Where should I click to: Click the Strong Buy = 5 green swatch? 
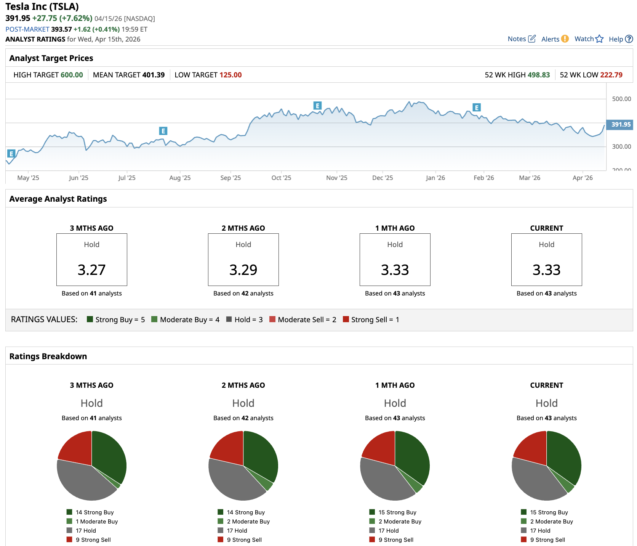pyautogui.click(x=90, y=320)
